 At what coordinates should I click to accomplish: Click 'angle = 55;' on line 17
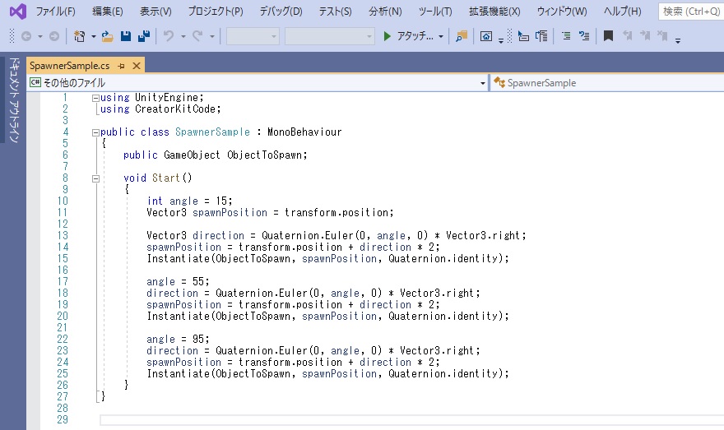178,281
